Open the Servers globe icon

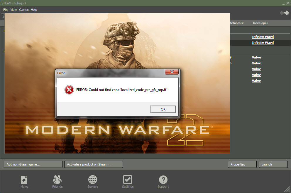[93, 180]
